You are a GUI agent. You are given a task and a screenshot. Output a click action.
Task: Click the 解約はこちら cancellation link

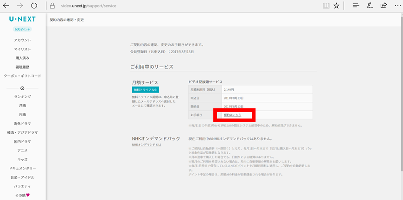[x=232, y=115]
